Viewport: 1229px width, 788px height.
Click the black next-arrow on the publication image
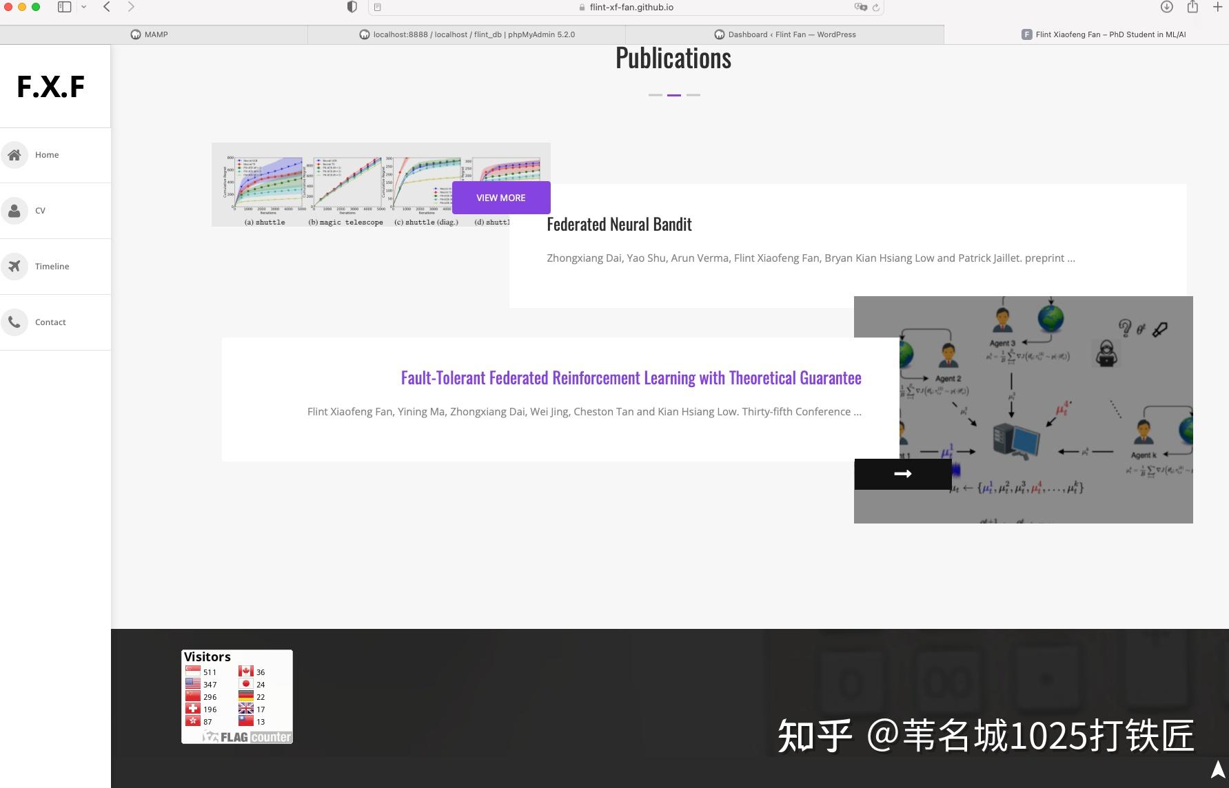[902, 474]
